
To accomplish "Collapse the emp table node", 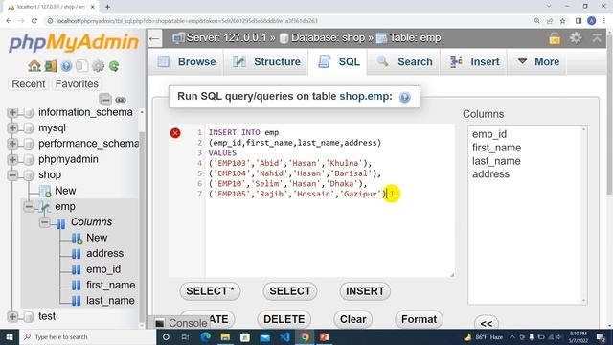I will pyautogui.click(x=29, y=207).
